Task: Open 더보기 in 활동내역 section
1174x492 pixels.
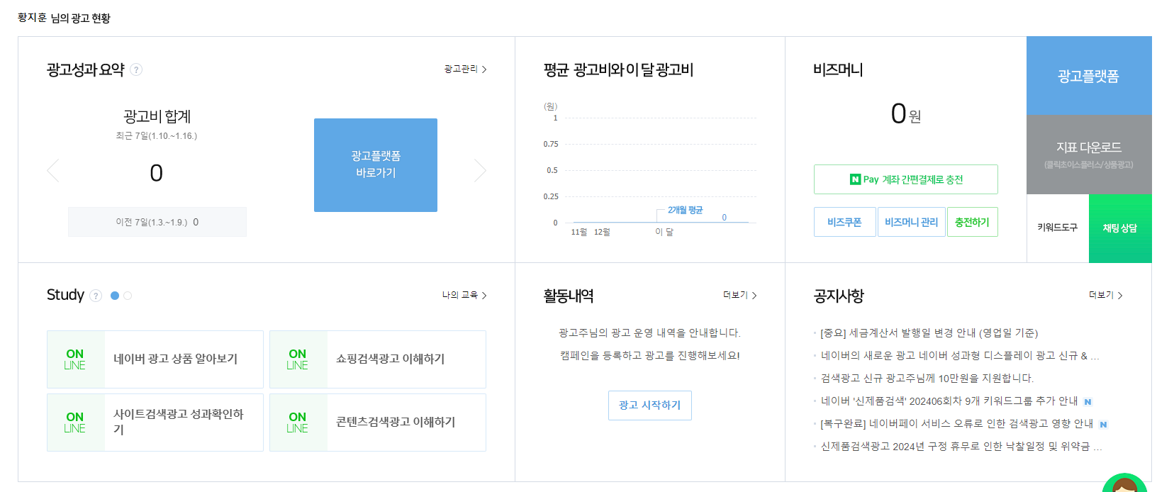Action: coord(740,295)
